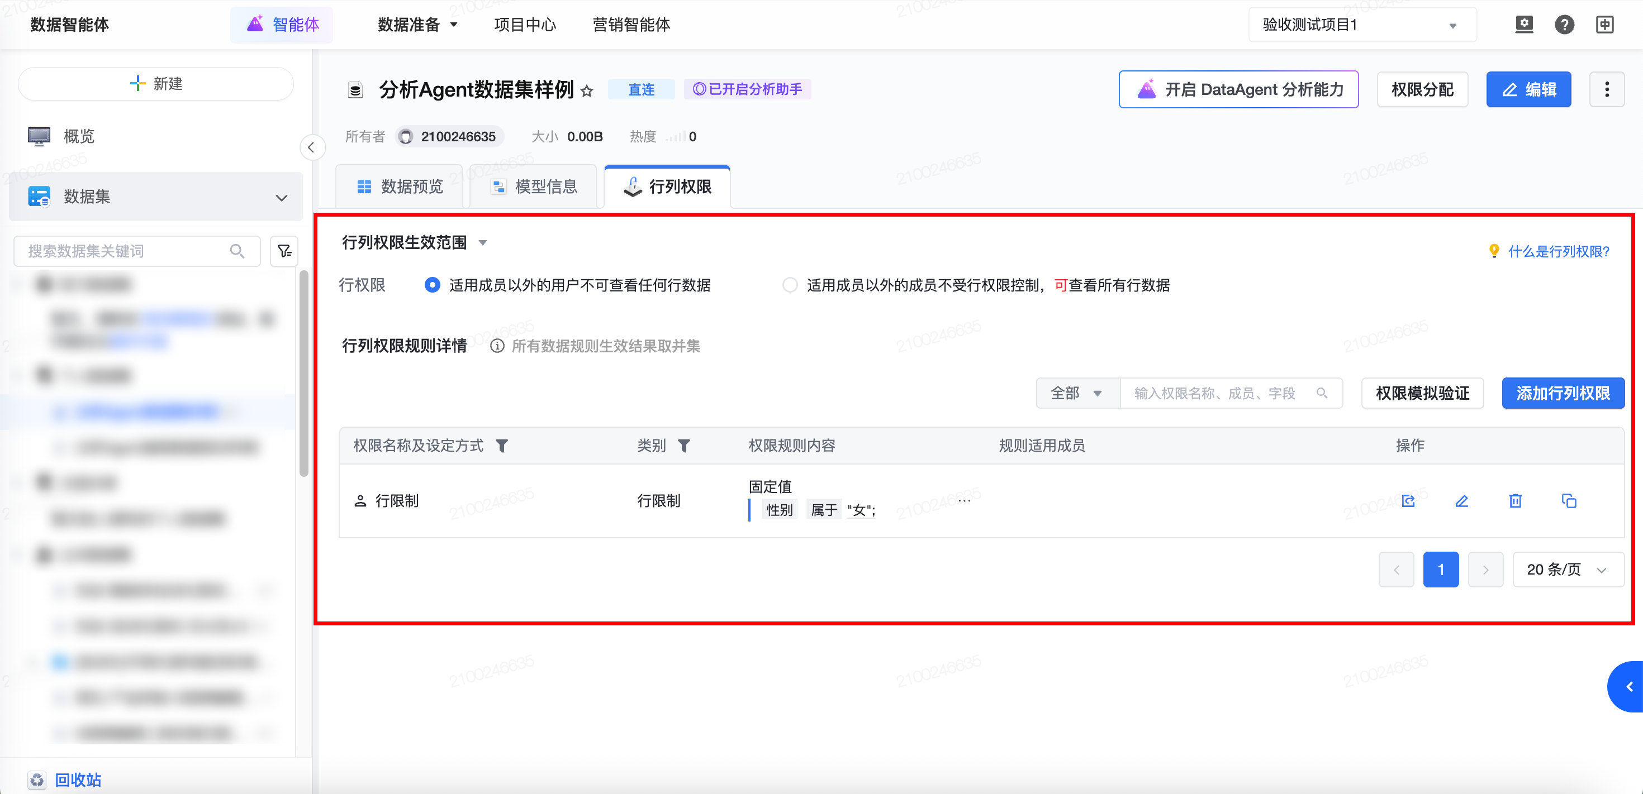Click the pencil edit icon in rule row

click(x=1461, y=501)
